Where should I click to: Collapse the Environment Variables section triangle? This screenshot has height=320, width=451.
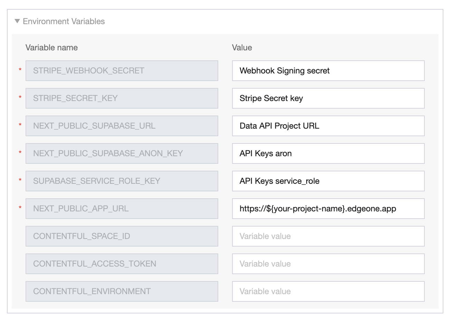click(x=17, y=21)
